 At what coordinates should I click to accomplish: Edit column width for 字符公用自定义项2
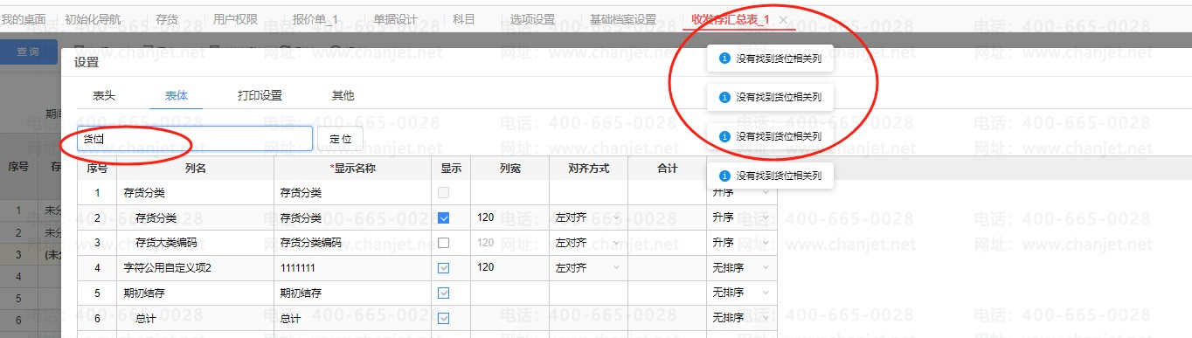point(509,267)
